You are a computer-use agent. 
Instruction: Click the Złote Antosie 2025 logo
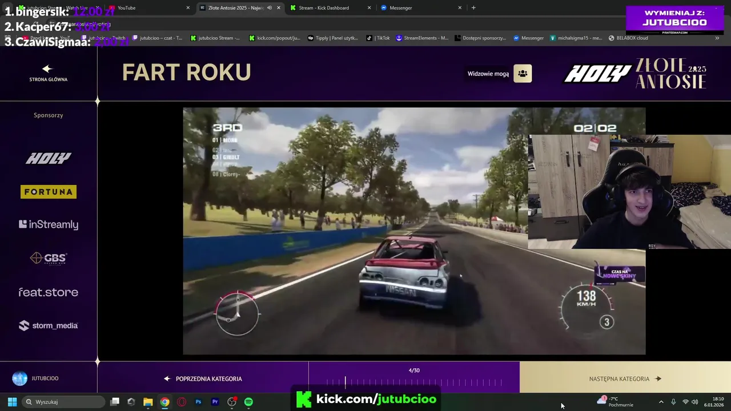coord(671,74)
